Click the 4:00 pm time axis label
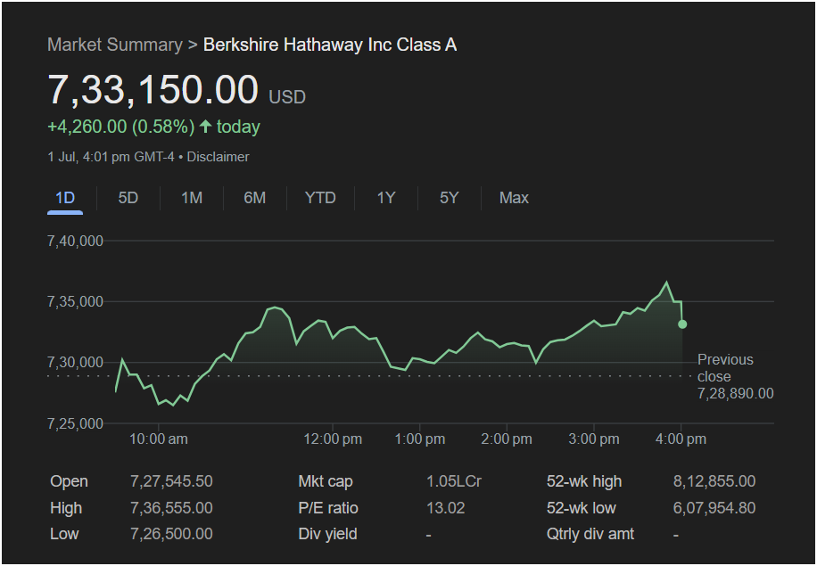This screenshot has height=566, width=817. click(681, 439)
